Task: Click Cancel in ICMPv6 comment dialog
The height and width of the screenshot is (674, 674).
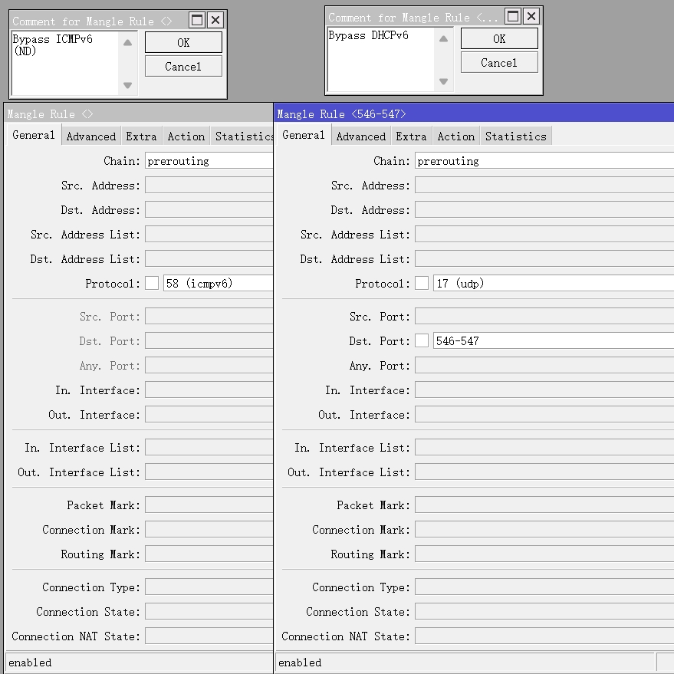Action: (x=183, y=67)
